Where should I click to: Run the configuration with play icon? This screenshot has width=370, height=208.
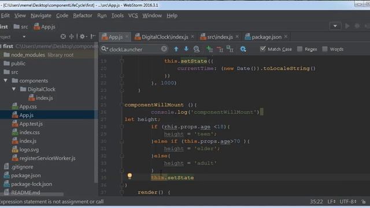click(x=347, y=26)
